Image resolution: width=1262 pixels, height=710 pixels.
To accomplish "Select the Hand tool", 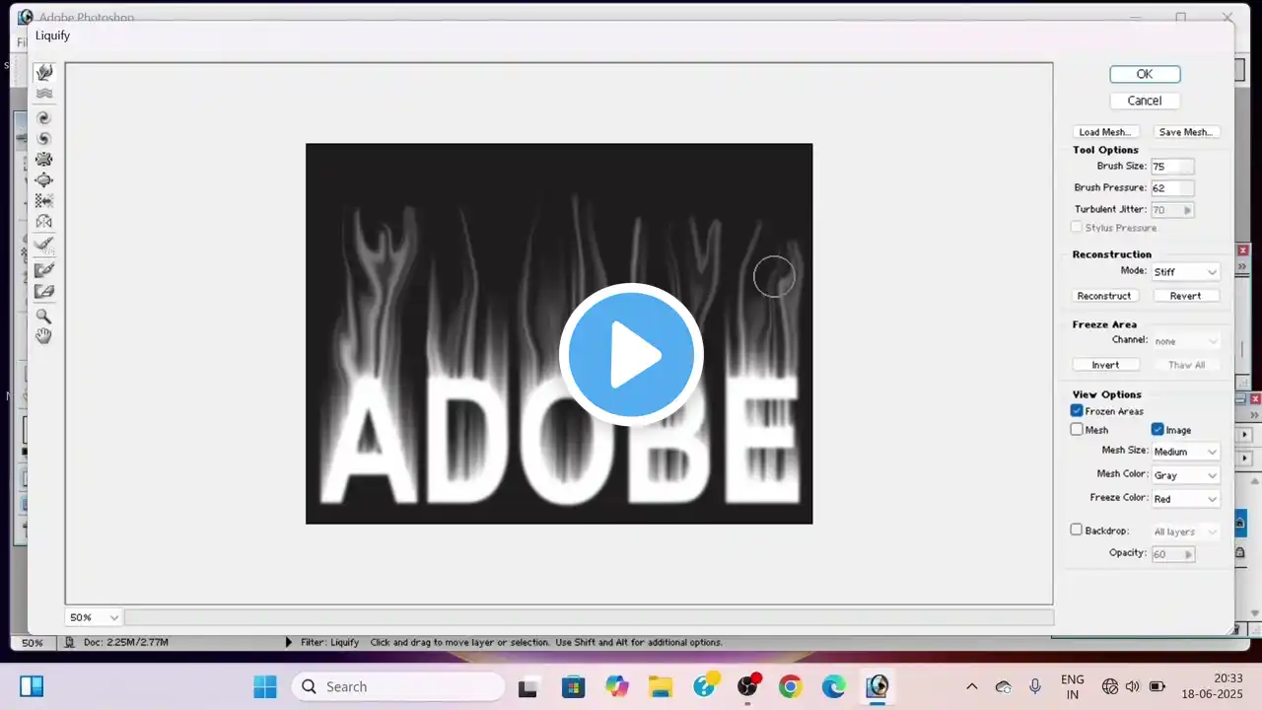I will point(43,336).
